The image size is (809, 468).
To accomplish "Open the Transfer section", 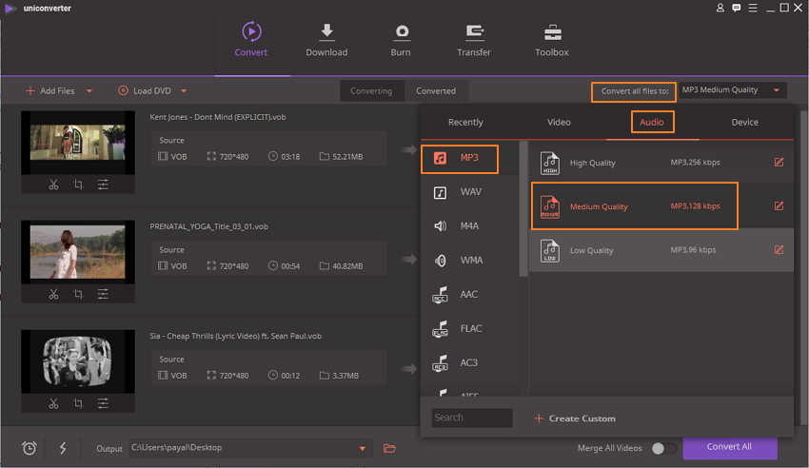I will point(473,39).
